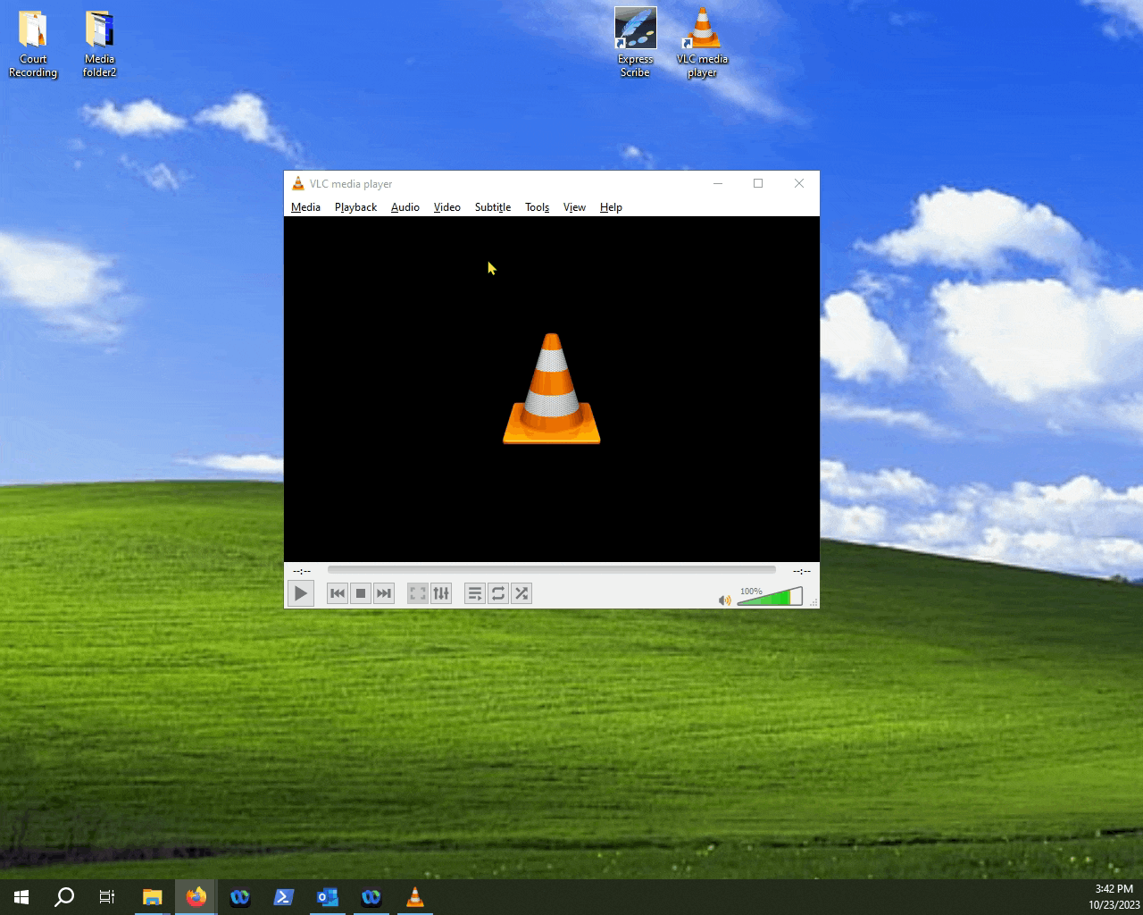Open Outlook from the taskbar

(328, 897)
